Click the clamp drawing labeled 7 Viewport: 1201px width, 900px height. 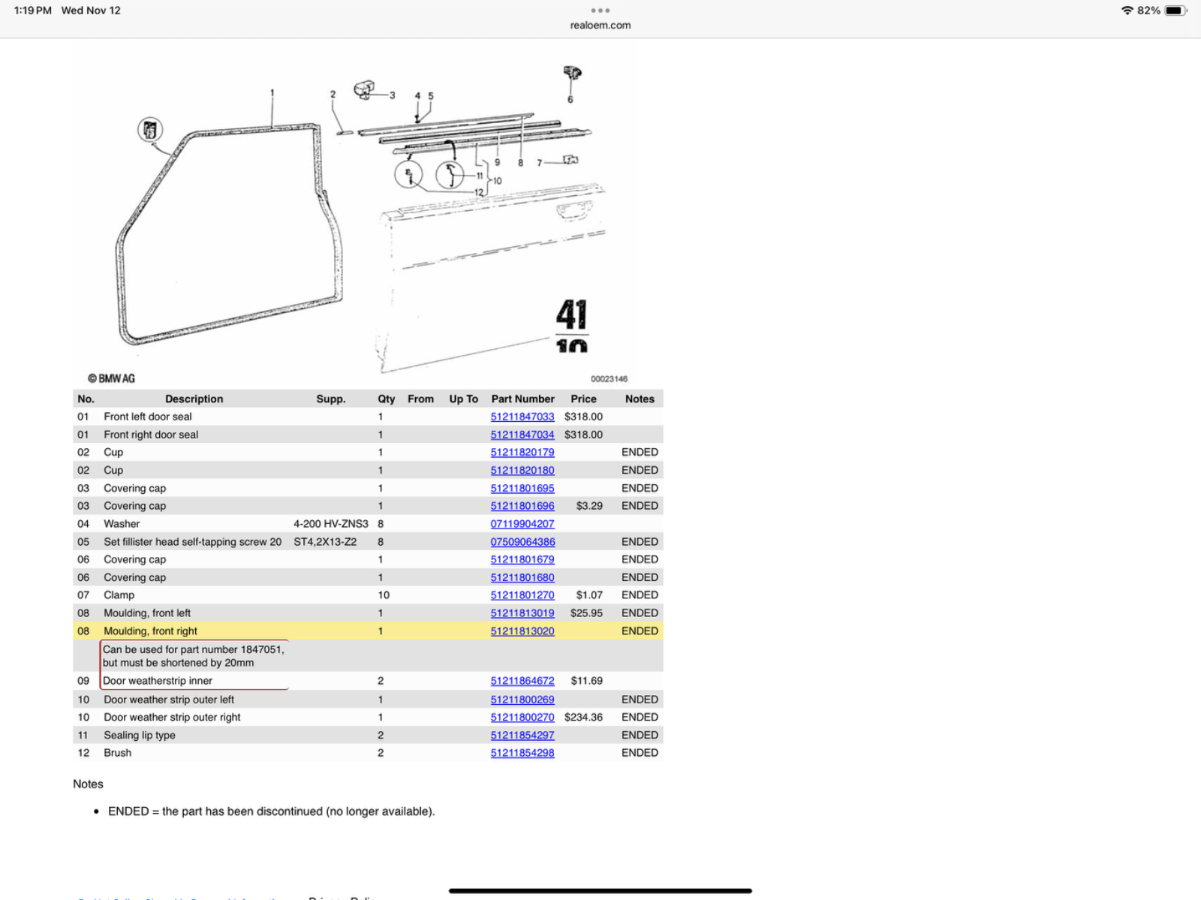pos(570,160)
